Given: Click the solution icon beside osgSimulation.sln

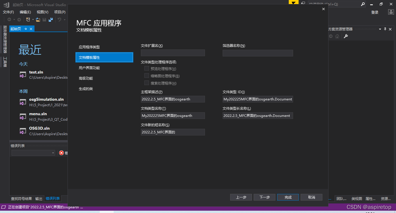Looking at the screenshot, I should (23, 102).
